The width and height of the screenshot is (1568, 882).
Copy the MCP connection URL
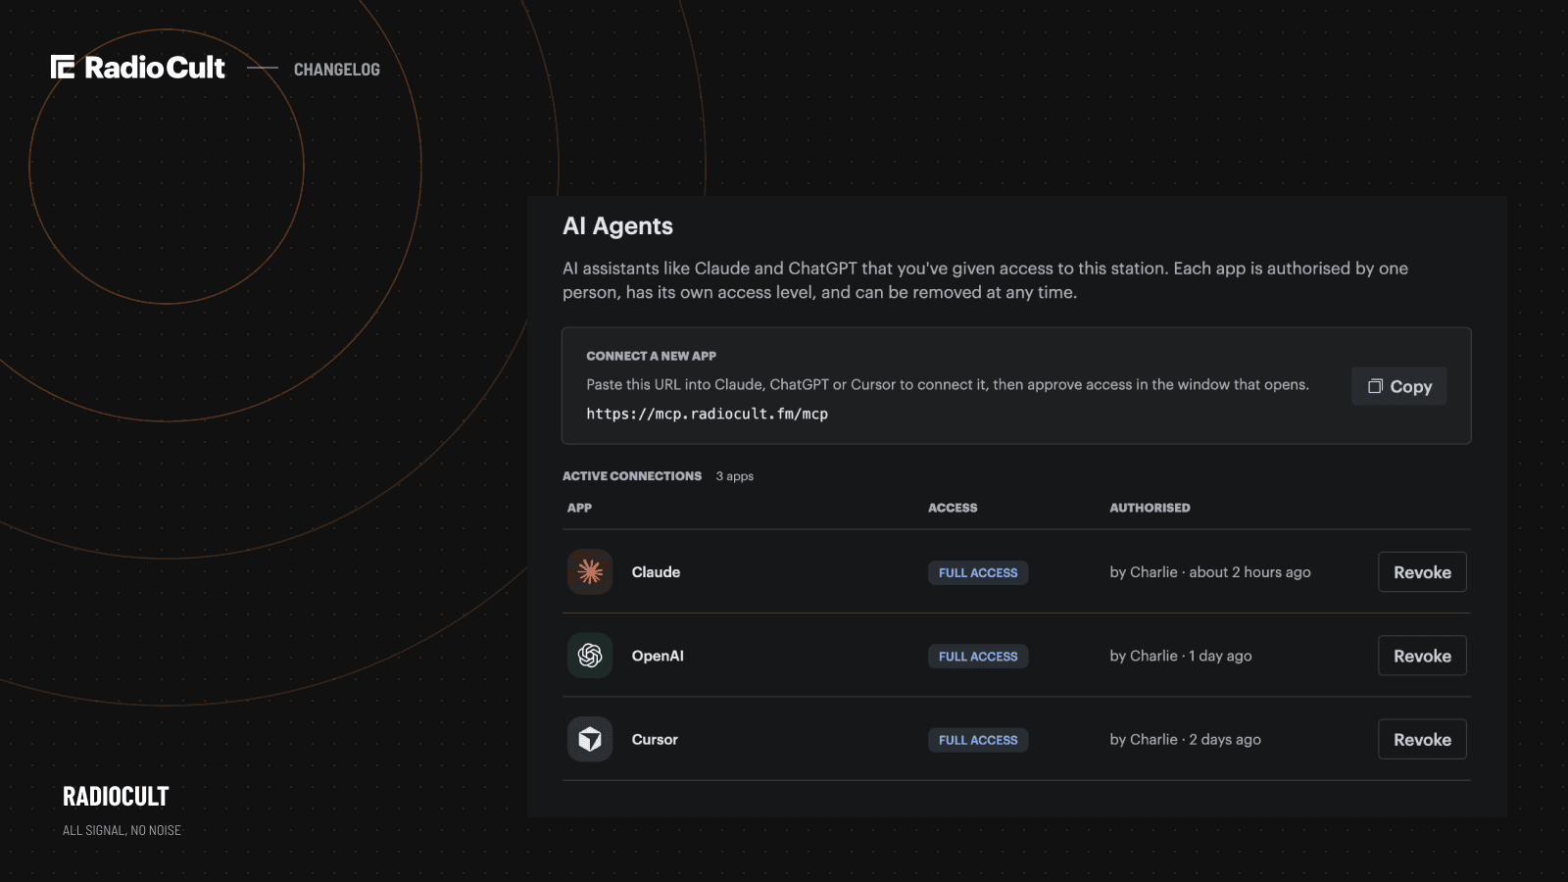(x=1399, y=386)
